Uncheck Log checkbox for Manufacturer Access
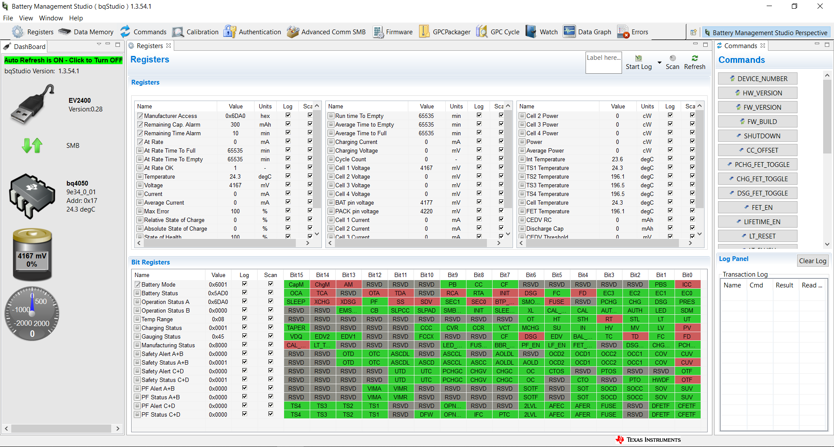Image resolution: width=834 pixels, height=447 pixels. coord(288,115)
